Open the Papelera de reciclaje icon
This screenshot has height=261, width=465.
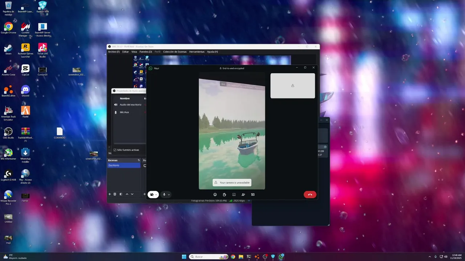click(x=8, y=9)
